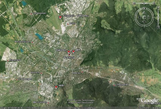Click the Flugplatz - DWD neu placemark icon
The image size is (161, 109).
pyautogui.click(x=60, y=17)
